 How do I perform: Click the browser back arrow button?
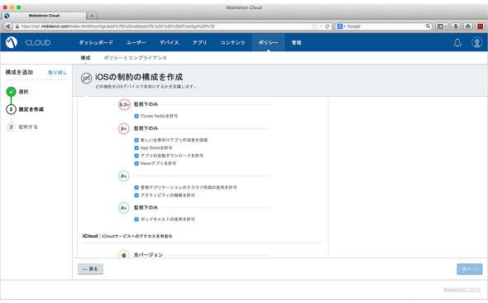pyautogui.click(x=8, y=26)
